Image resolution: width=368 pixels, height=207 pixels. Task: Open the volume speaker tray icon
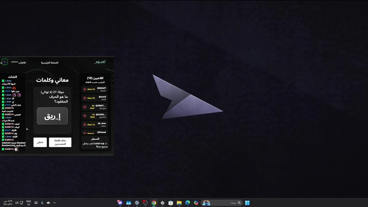[17, 203]
